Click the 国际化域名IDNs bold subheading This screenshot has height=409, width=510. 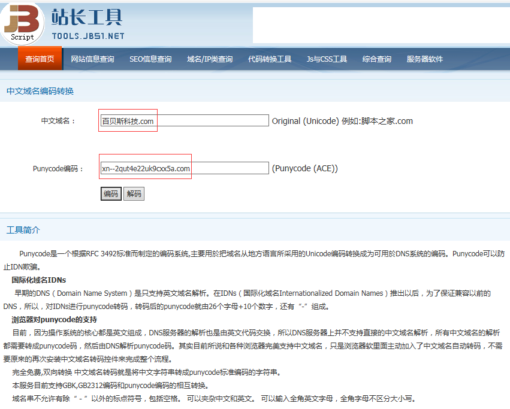(39, 280)
